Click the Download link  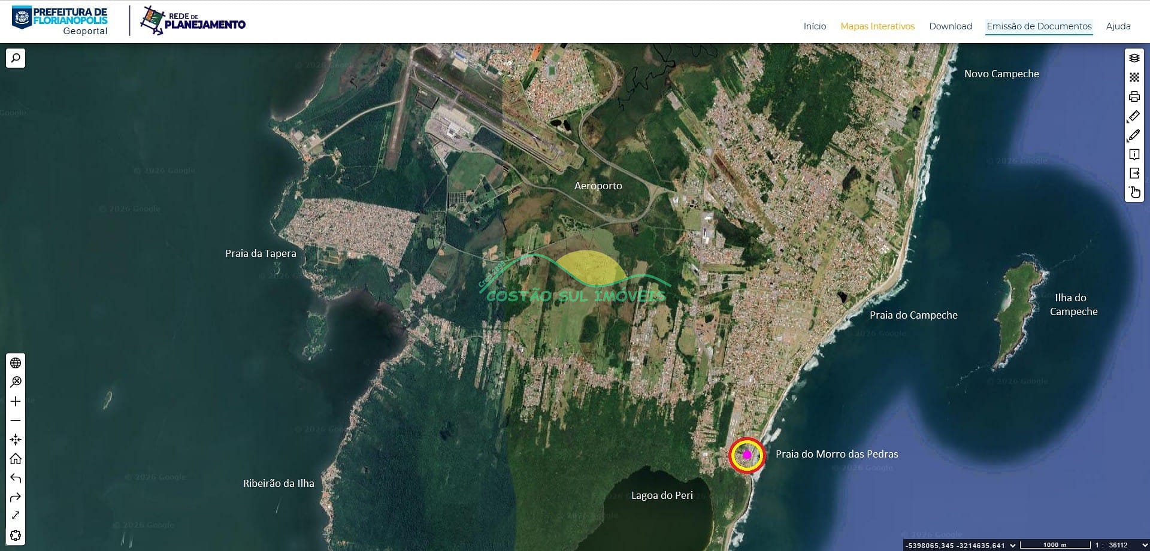(x=950, y=26)
